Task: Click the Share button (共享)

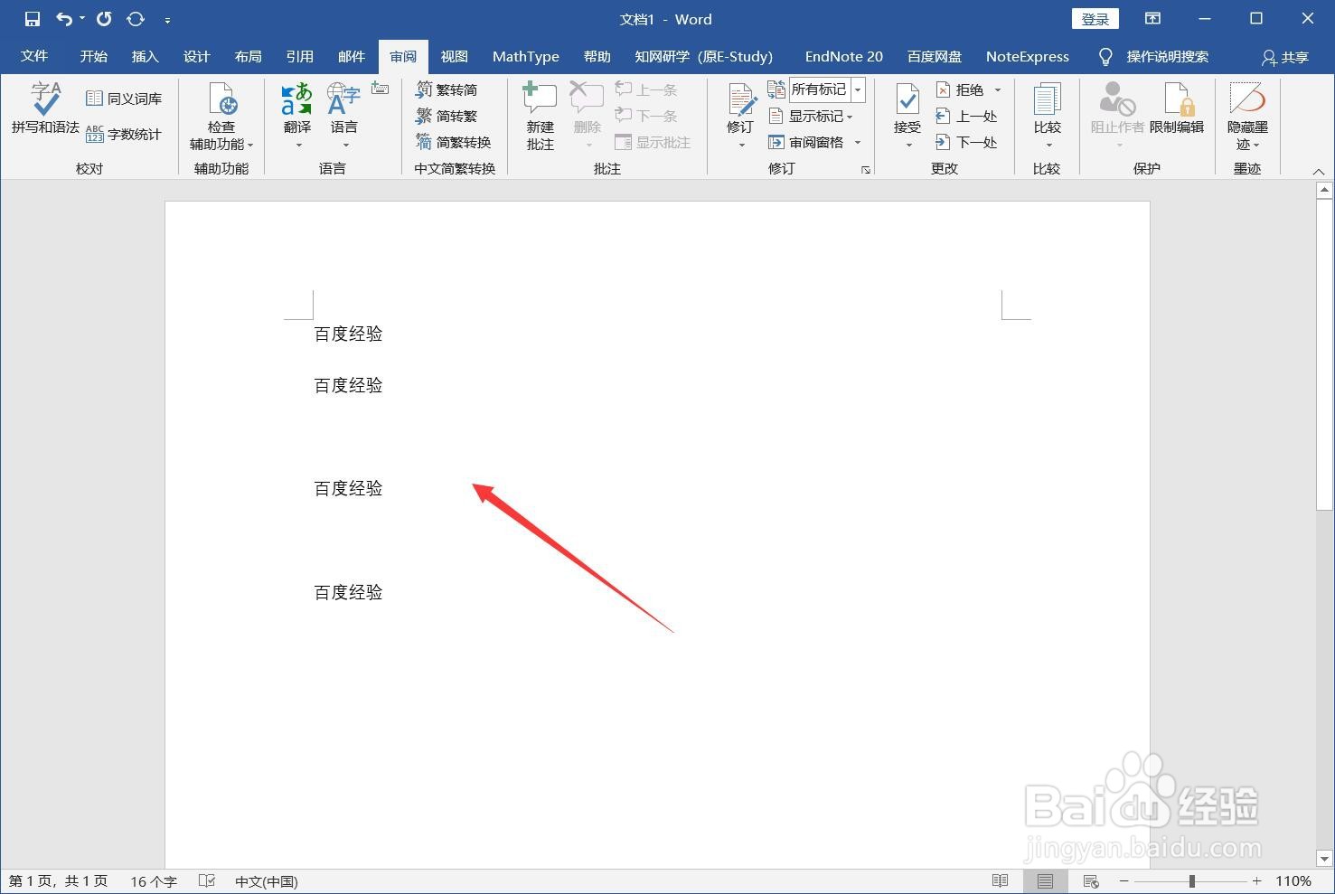Action: point(1284,57)
